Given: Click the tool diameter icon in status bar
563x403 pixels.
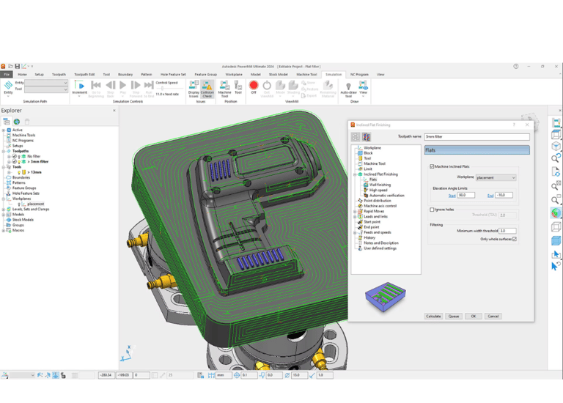Looking at the screenshot, I should (x=287, y=375).
